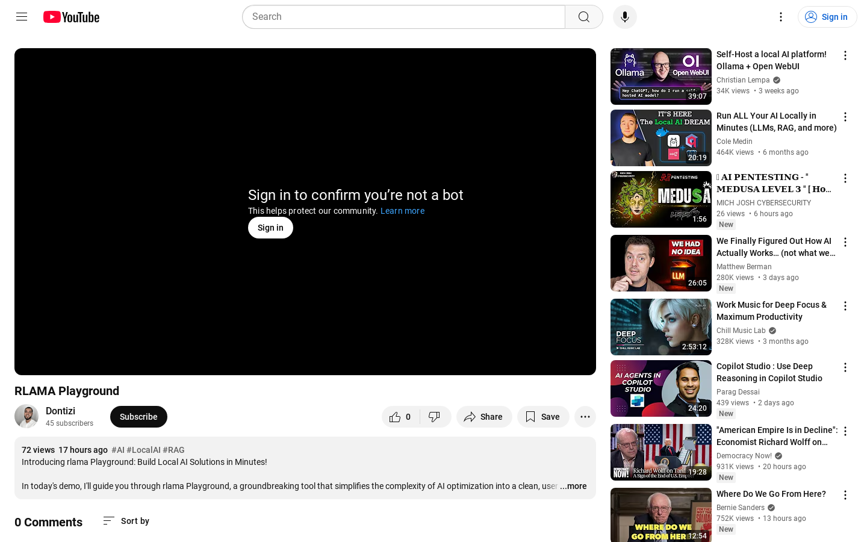Open title We Finally Figured Out How AI

pos(776,247)
